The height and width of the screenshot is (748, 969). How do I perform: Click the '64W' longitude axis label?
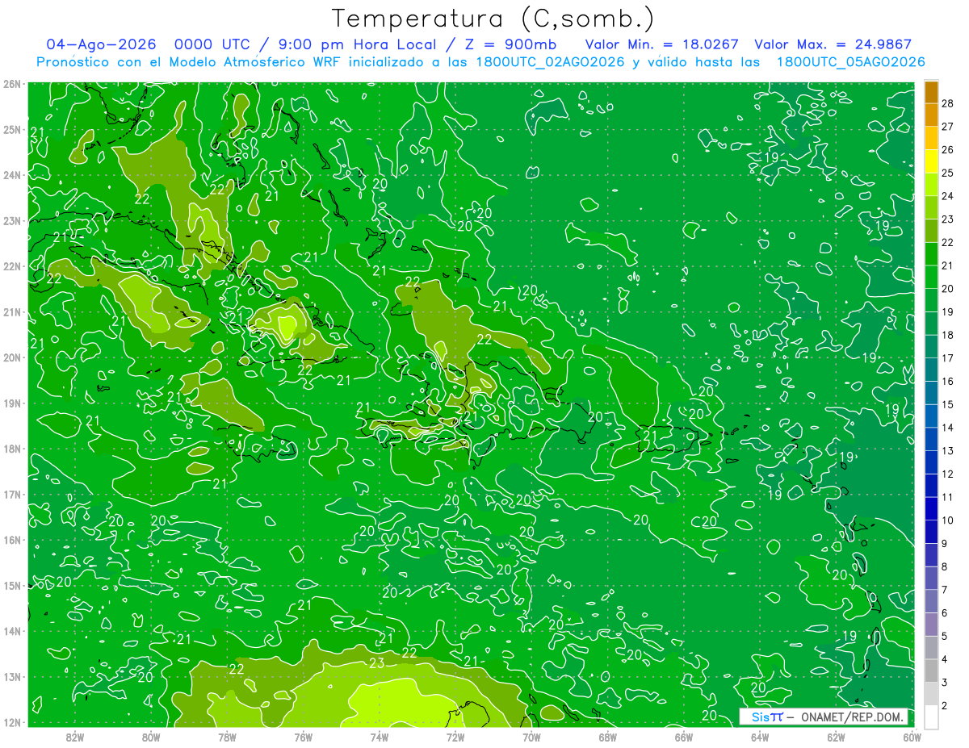pos(760,738)
